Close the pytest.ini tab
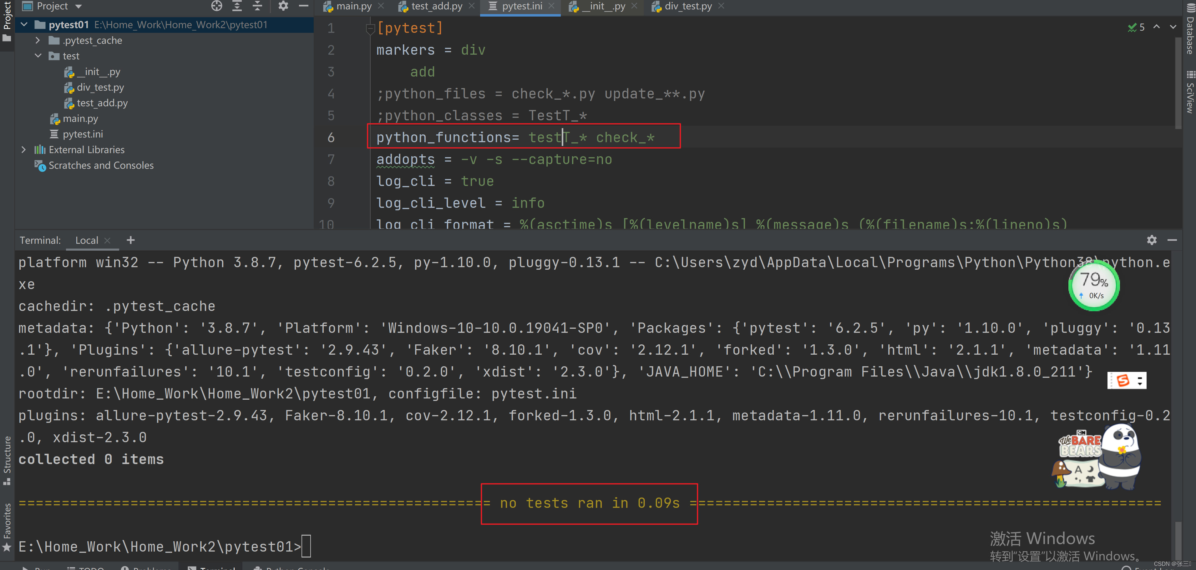 pyautogui.click(x=552, y=6)
